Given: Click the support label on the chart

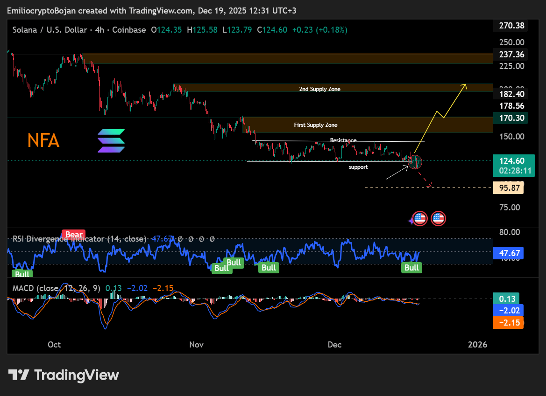Looking at the screenshot, I should (x=358, y=167).
